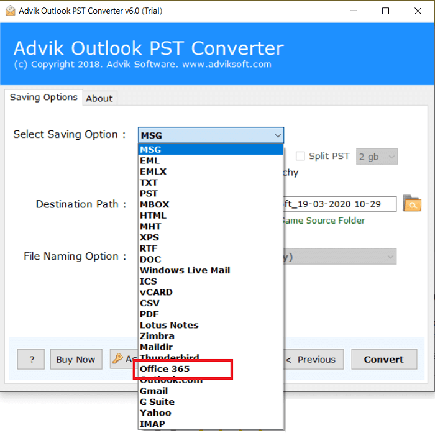Click the Same Source Folder link
The image size is (435, 433).
coord(324,221)
